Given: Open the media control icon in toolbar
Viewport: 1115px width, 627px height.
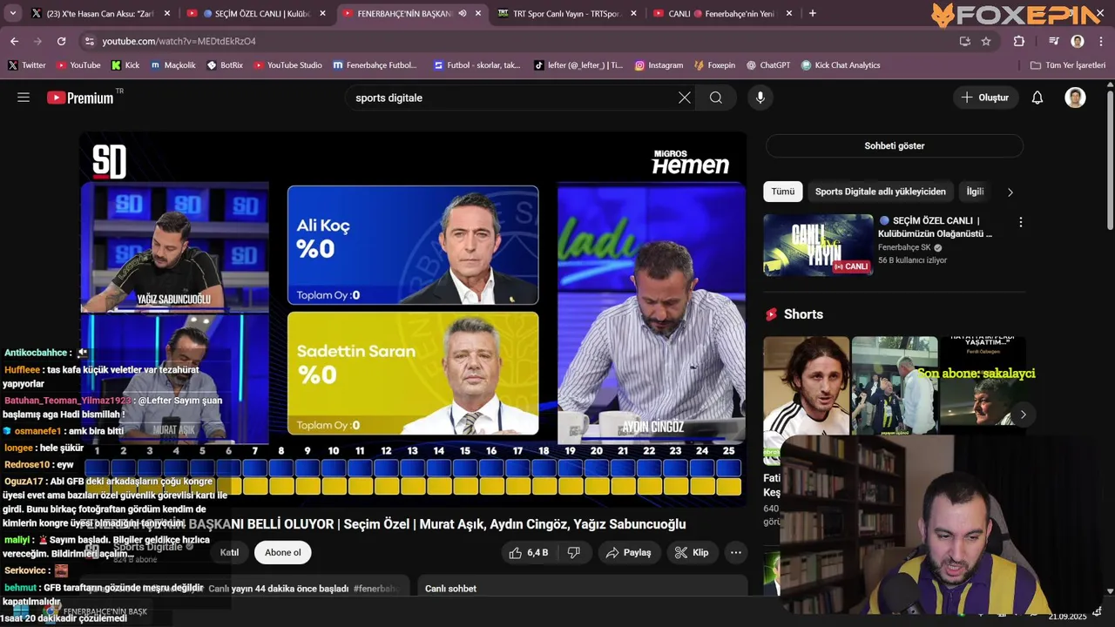Looking at the screenshot, I should coord(1054,41).
